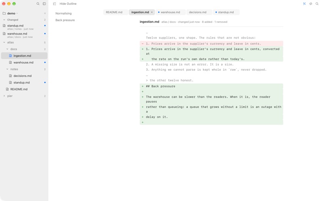Click the warehouse.md file icon under docs
The height and width of the screenshot is (201, 323).
coord(10,62)
